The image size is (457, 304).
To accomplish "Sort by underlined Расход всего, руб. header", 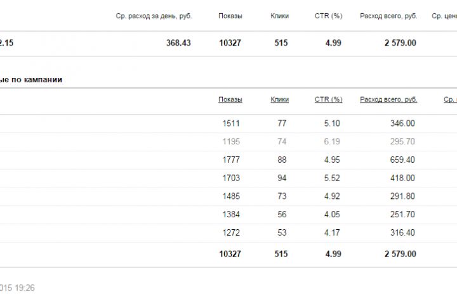I will [x=388, y=99].
